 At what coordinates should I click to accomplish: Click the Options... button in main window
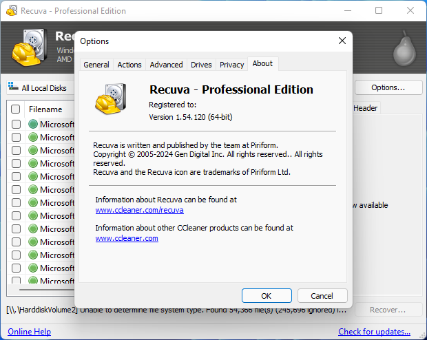(x=388, y=87)
